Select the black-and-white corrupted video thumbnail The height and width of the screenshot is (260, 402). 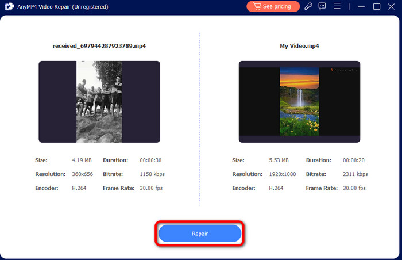(x=99, y=102)
